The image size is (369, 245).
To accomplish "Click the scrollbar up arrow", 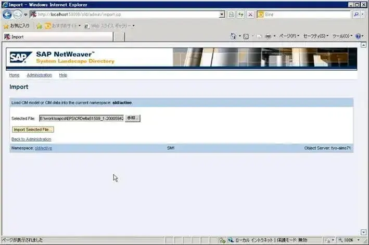I will click(x=364, y=45).
